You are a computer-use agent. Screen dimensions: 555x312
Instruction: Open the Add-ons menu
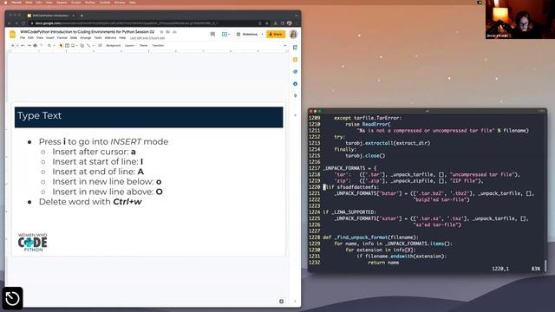pos(110,38)
